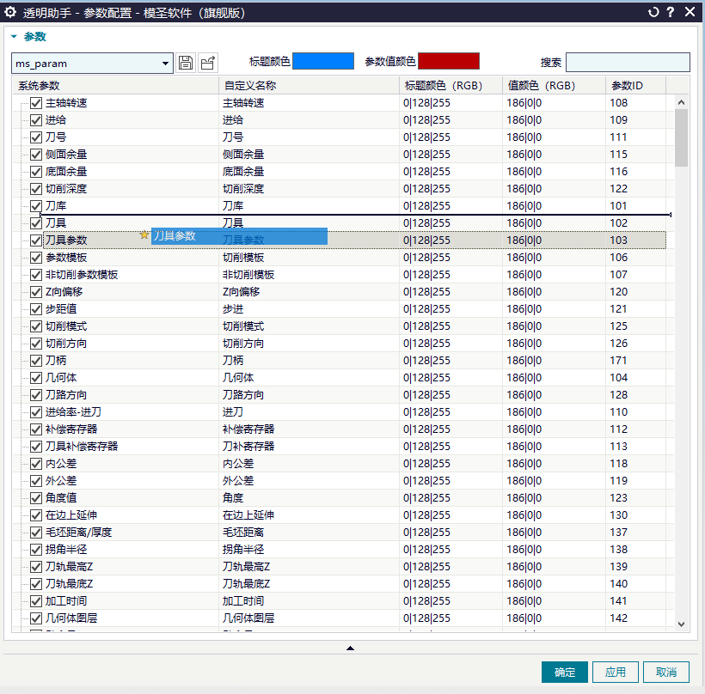The image size is (705, 694).
Task: Click the scroll up arrow of list
Action: coord(681,102)
